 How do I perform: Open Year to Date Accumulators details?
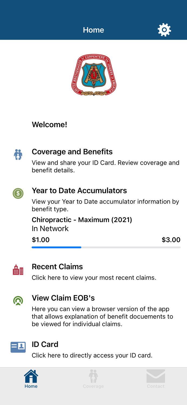(79, 191)
